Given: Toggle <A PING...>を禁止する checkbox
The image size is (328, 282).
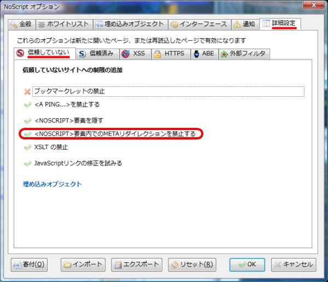Looking at the screenshot, I should [x=27, y=104].
